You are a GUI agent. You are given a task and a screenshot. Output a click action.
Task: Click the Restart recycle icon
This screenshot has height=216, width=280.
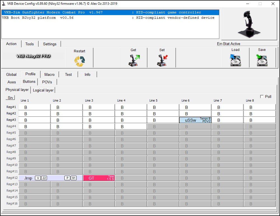[79, 61]
